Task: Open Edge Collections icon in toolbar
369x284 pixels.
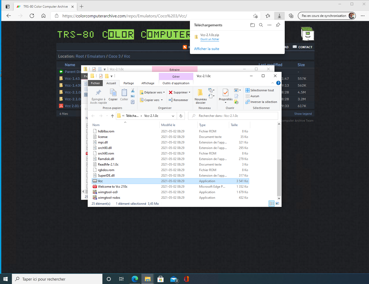Action: pos(291,16)
